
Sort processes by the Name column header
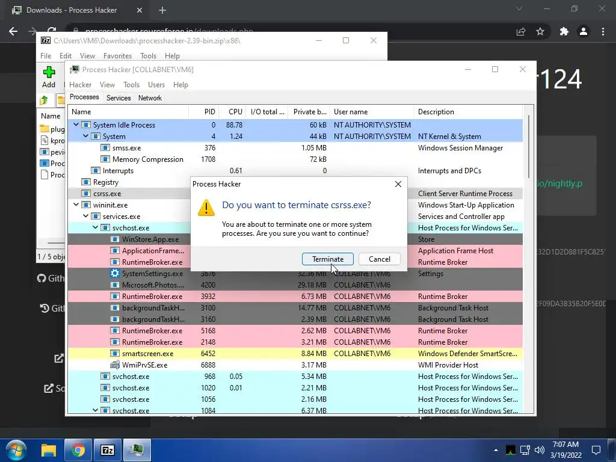pyautogui.click(x=128, y=111)
